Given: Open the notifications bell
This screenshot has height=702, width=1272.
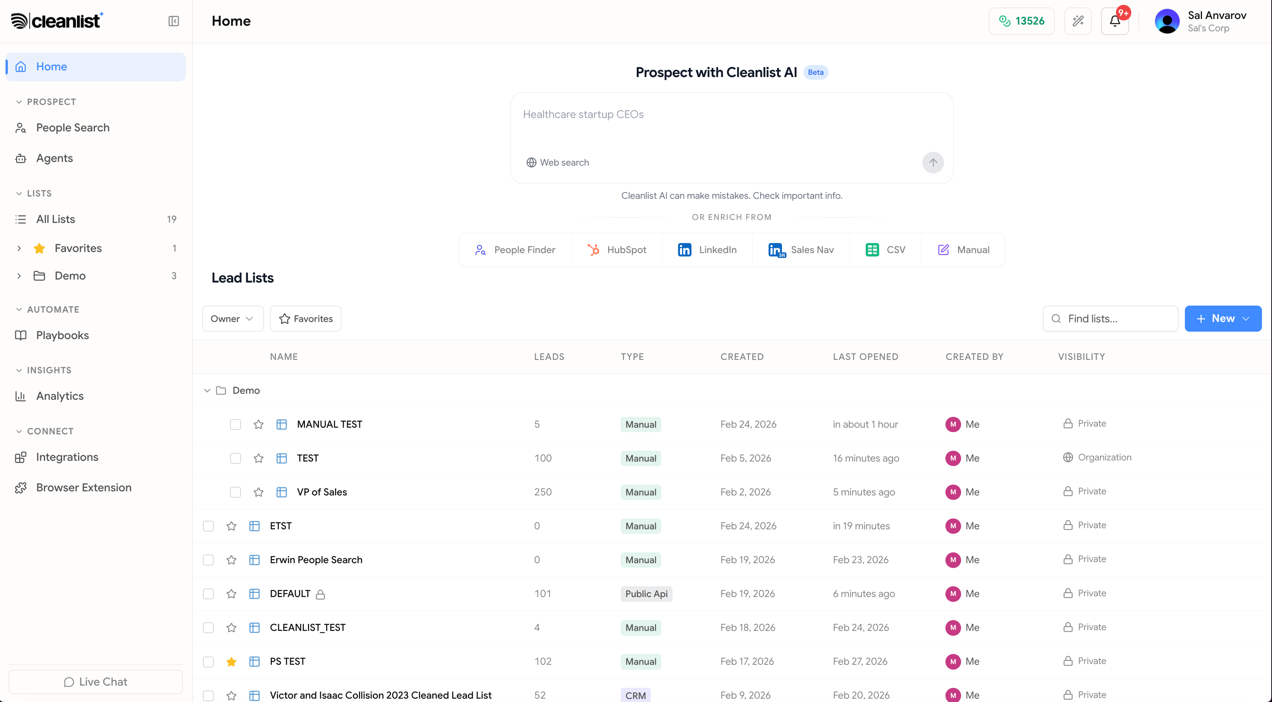Looking at the screenshot, I should pos(1115,21).
